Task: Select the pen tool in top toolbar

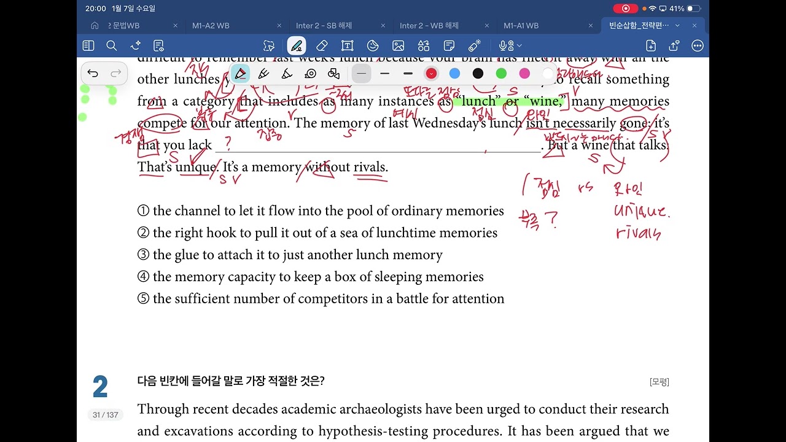Action: coord(297,45)
